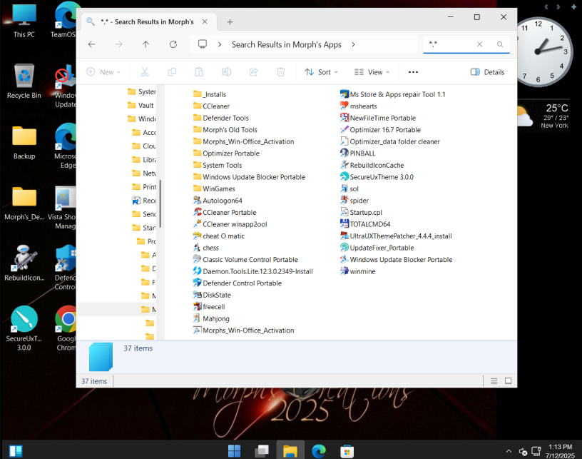Screen dimensions: 582x459
Task: Refresh the search results
Action: (x=173, y=44)
